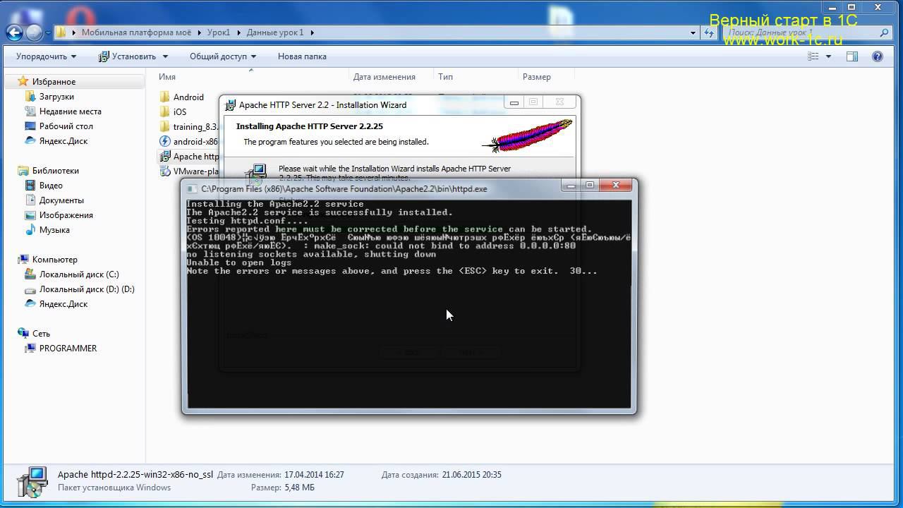
Task: Select the Мобильная платформа моё breadcrumb
Action: (x=136, y=32)
